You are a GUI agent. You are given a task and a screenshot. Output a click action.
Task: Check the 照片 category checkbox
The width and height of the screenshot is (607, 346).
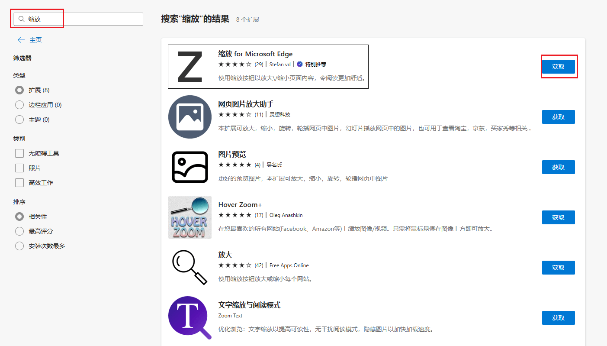click(x=19, y=168)
